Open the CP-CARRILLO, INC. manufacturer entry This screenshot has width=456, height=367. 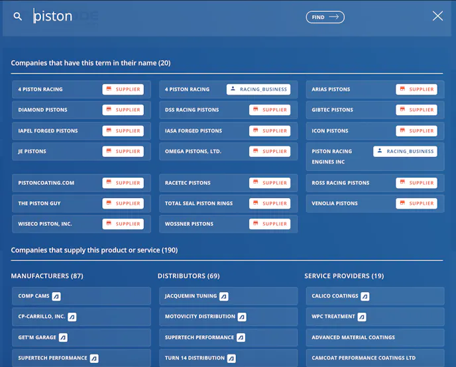click(x=42, y=317)
